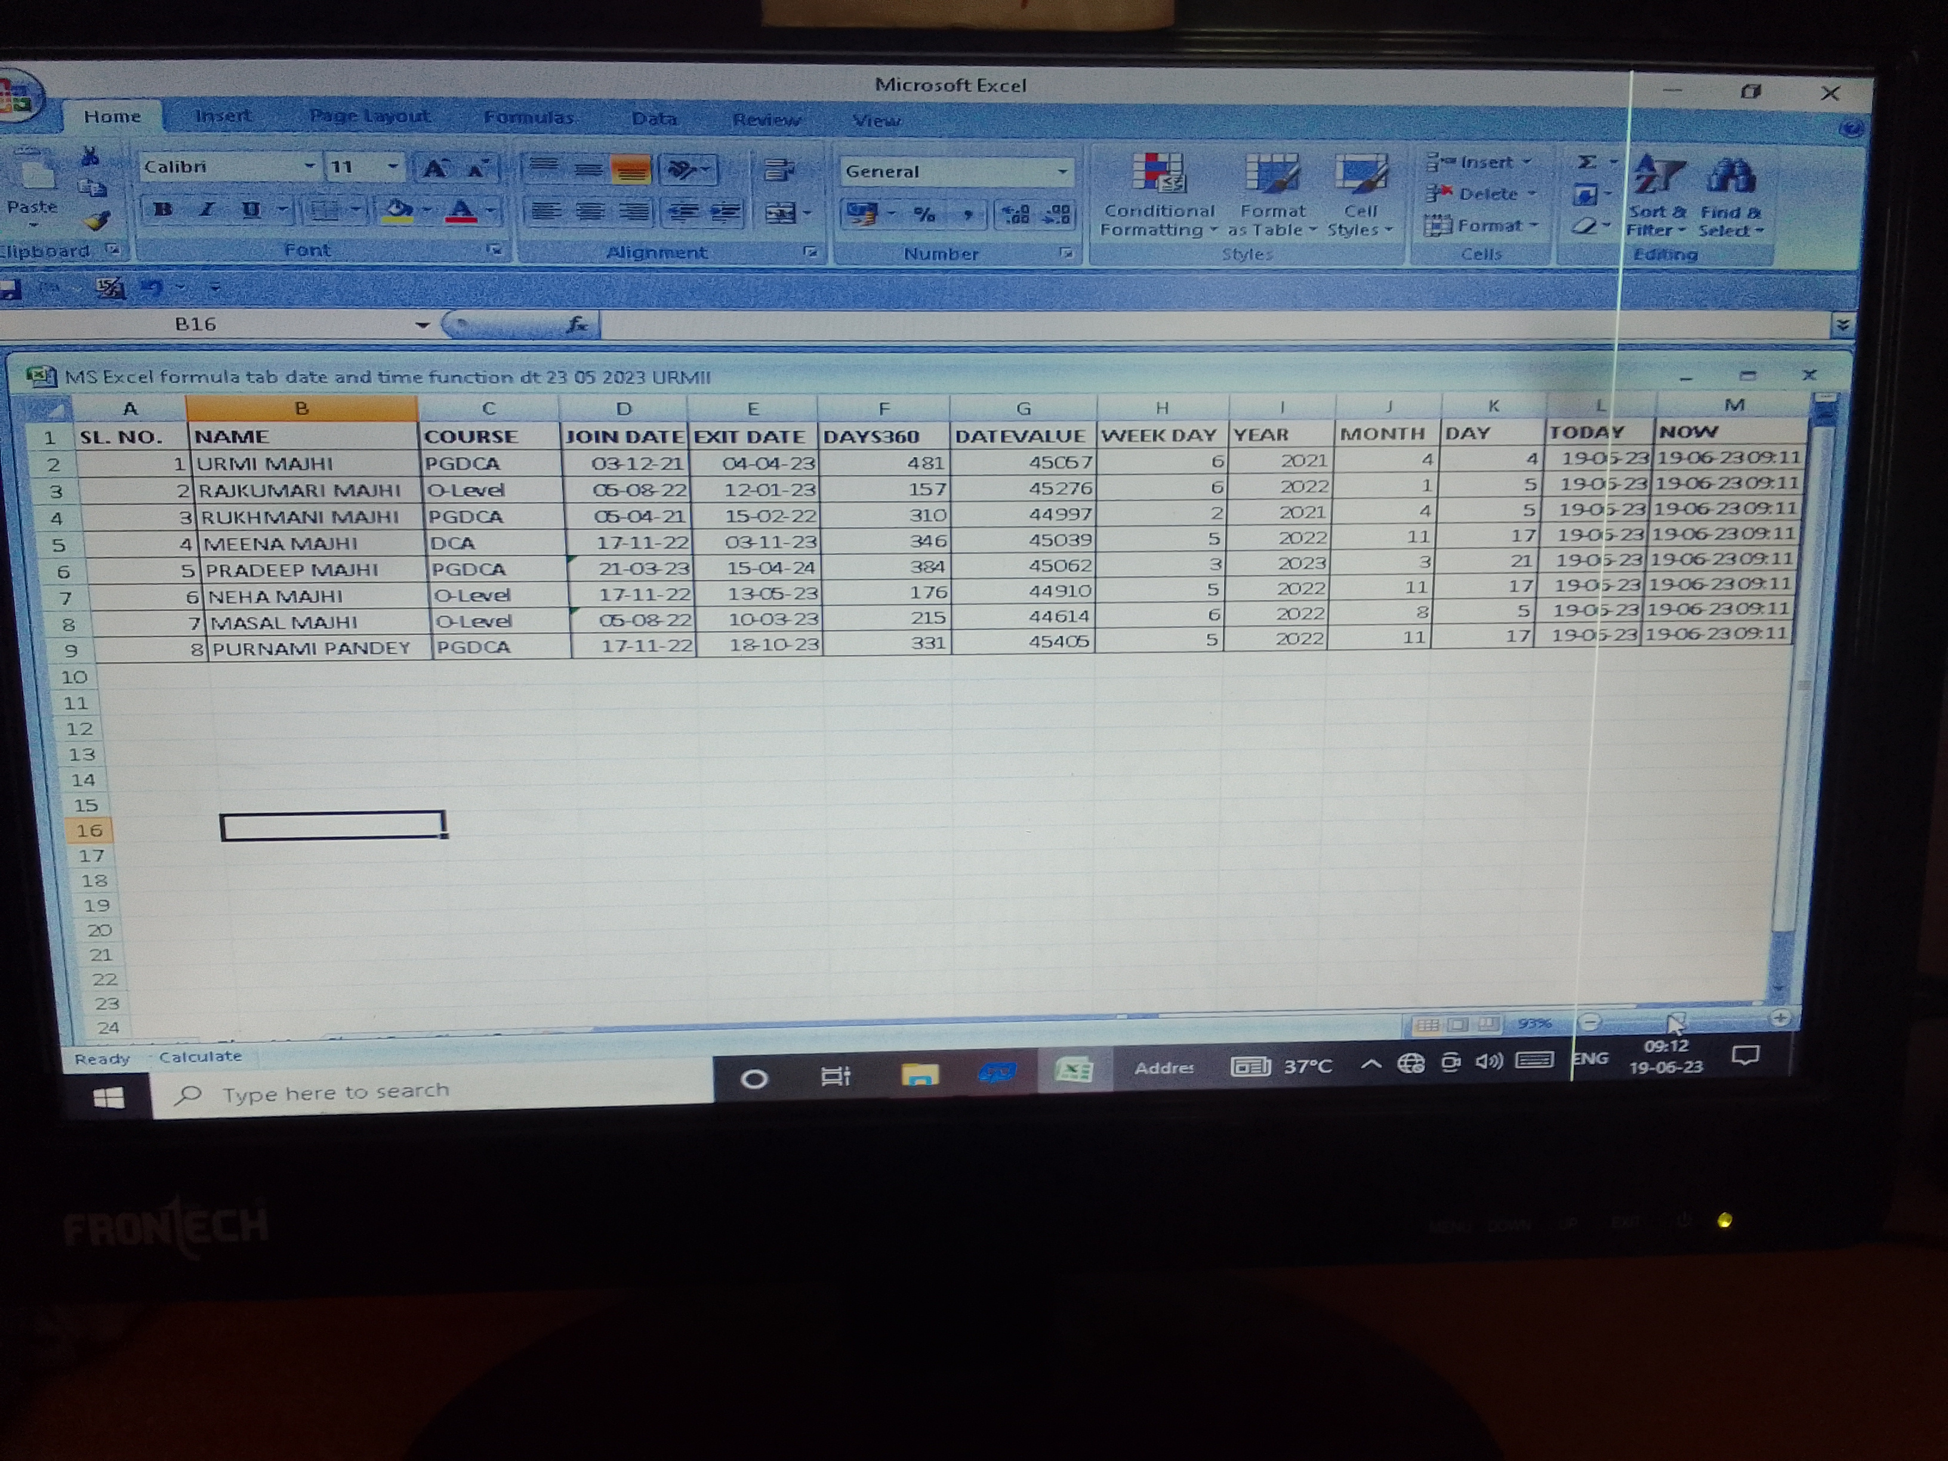Viewport: 1948px width, 1461px height.
Task: Switch to the Page Layout tab
Action: click(x=369, y=116)
